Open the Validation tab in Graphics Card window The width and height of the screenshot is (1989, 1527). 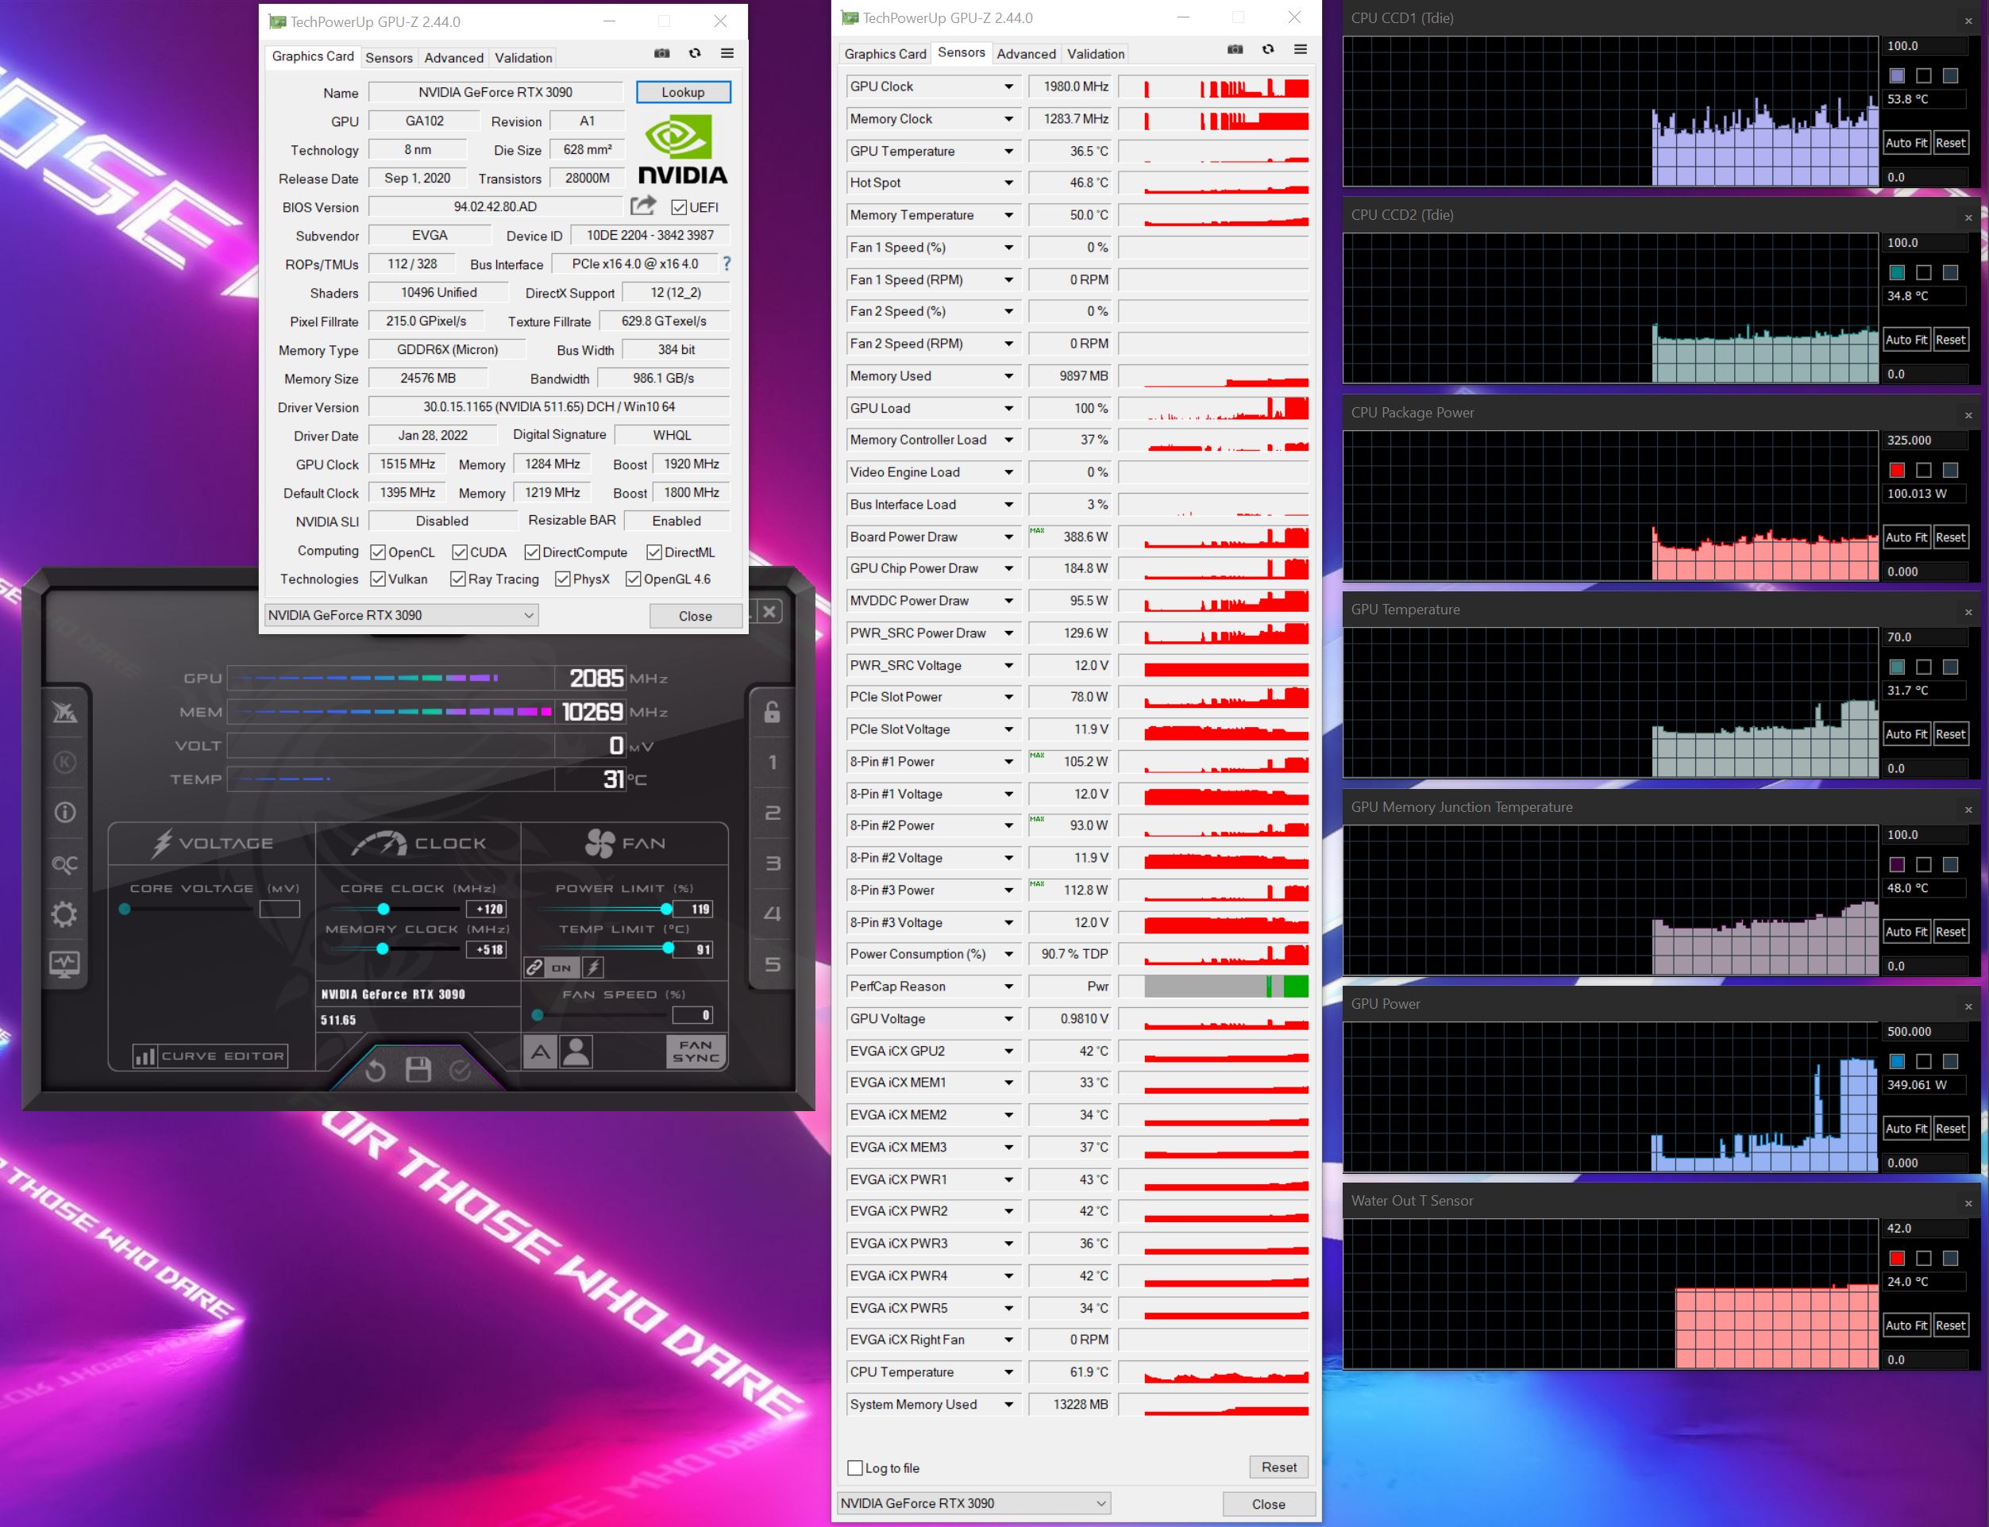pyautogui.click(x=523, y=57)
